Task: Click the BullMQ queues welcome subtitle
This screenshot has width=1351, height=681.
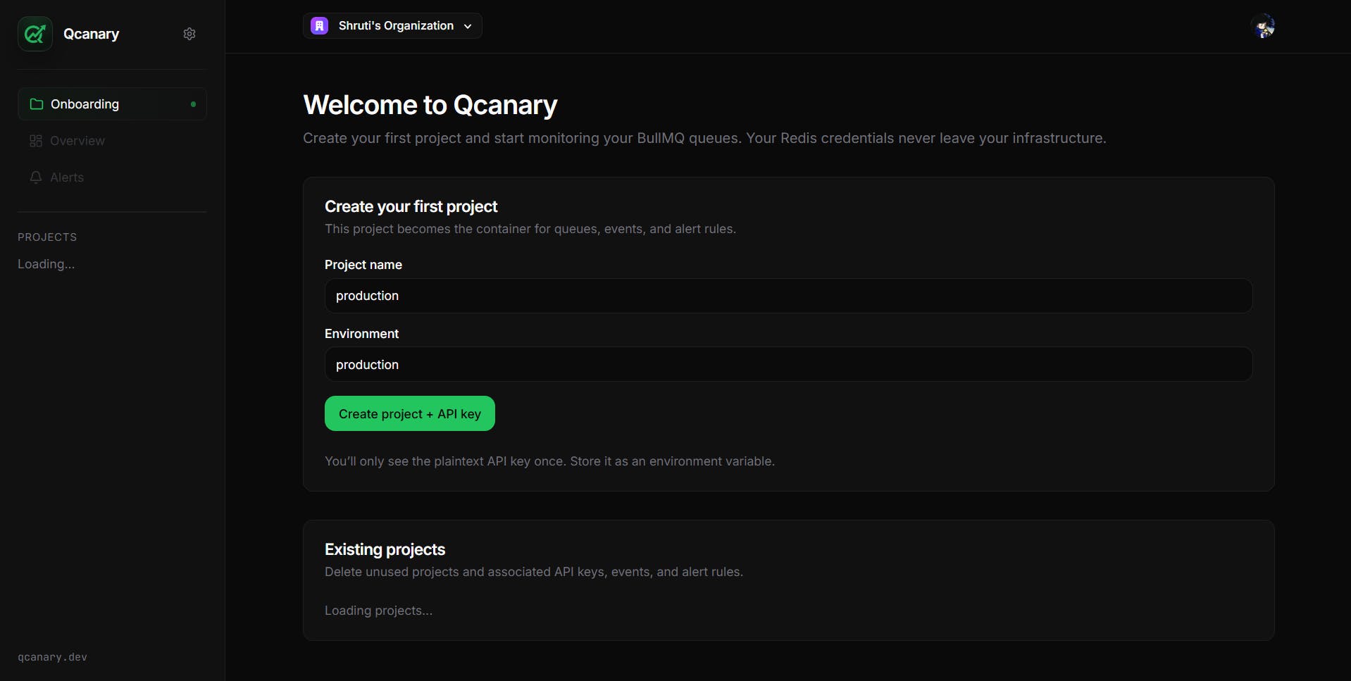Action: tap(704, 138)
